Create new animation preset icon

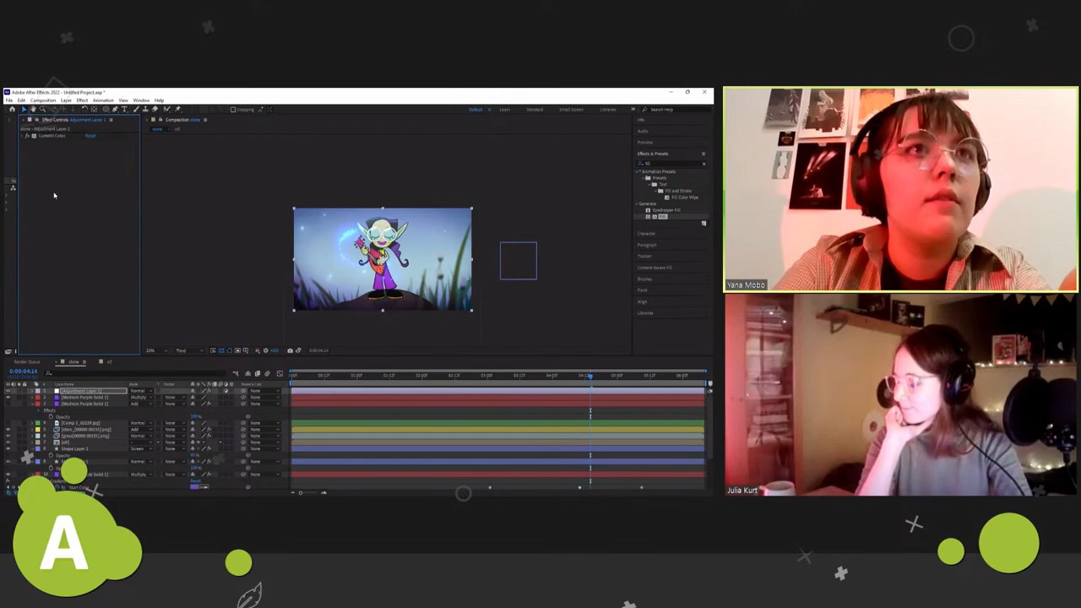click(x=703, y=223)
